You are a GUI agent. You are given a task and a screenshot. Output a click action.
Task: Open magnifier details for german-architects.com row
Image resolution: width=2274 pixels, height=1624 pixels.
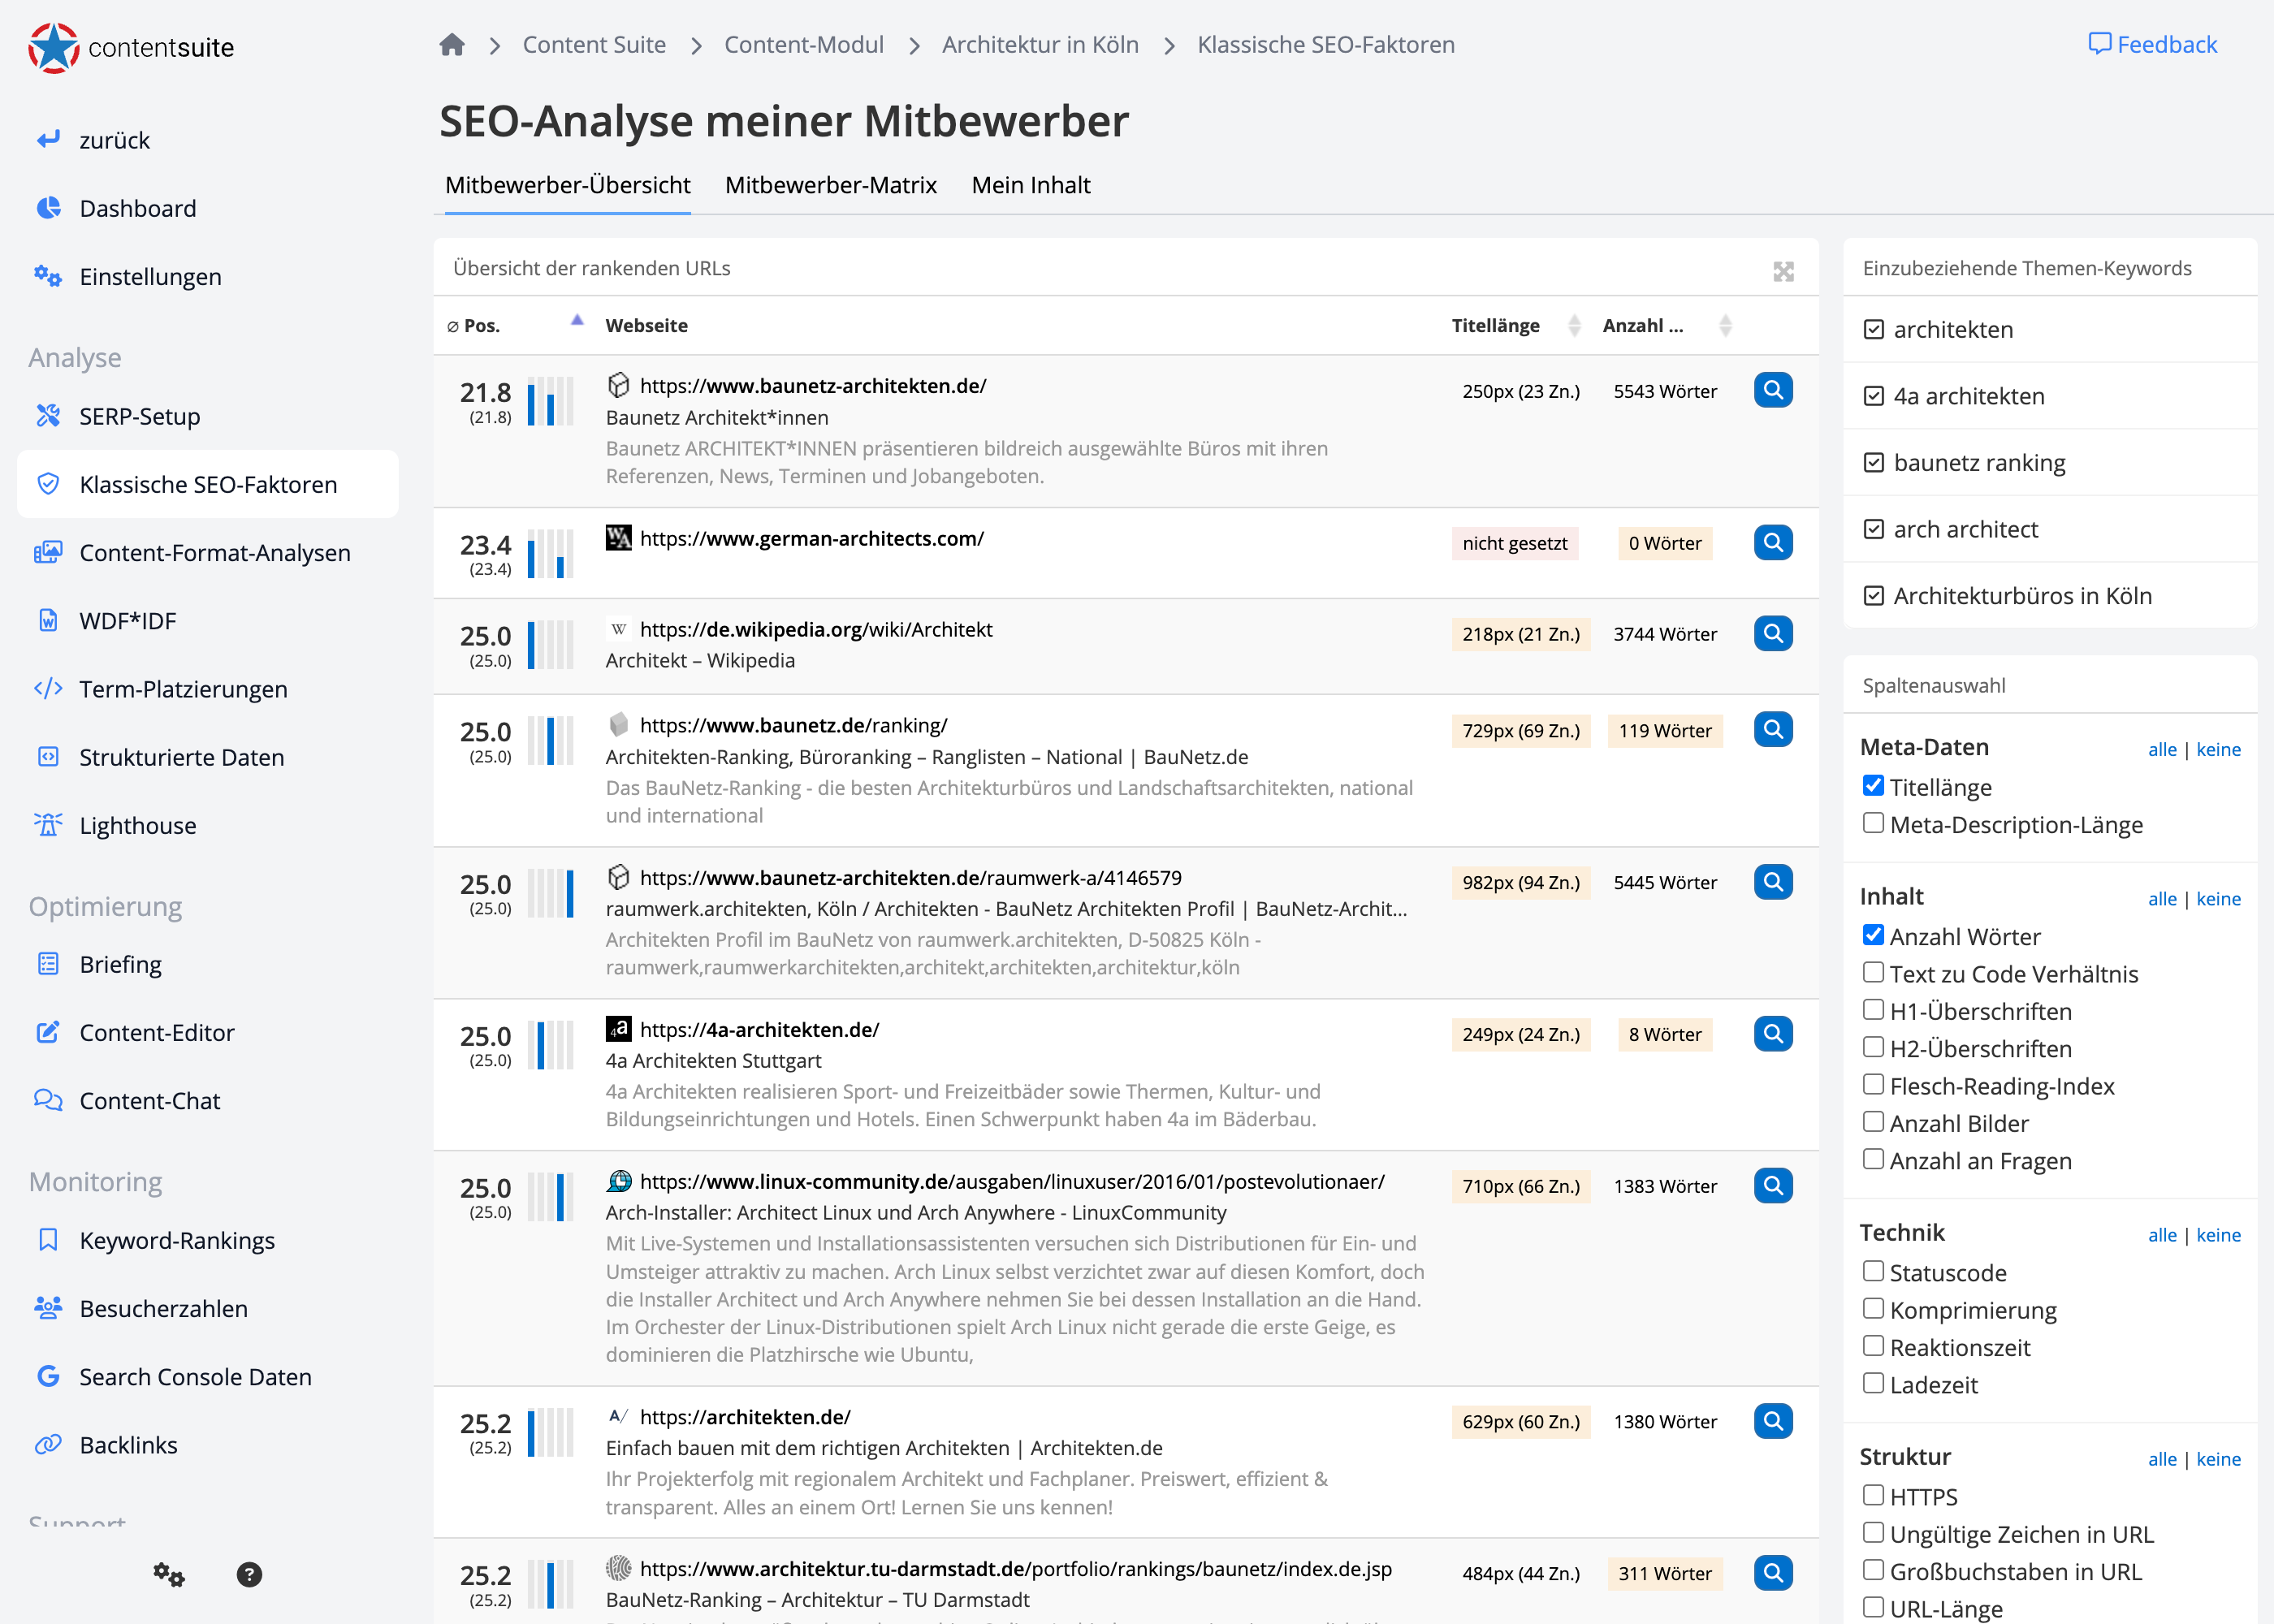(1772, 543)
